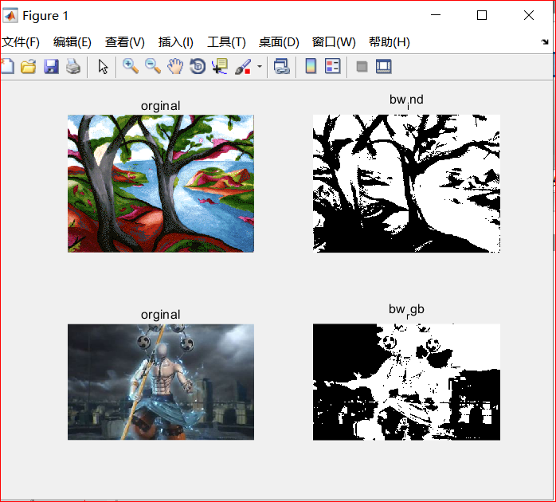Open the 工具(T) menu
Image resolution: width=556 pixels, height=502 pixels.
226,42
